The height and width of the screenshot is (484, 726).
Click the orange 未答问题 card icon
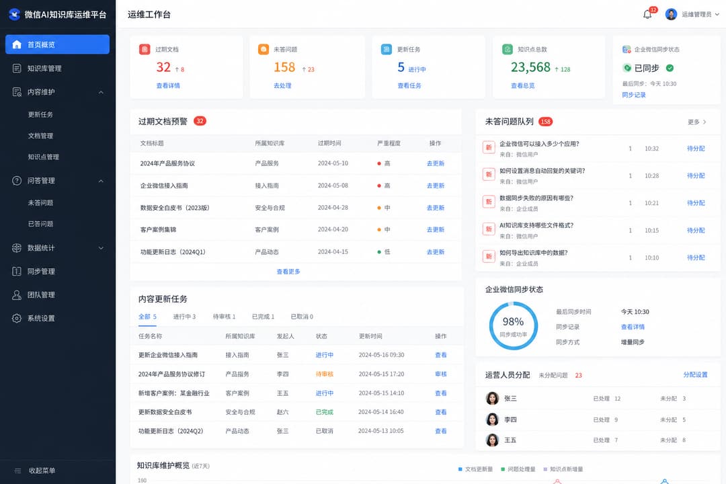(x=263, y=49)
